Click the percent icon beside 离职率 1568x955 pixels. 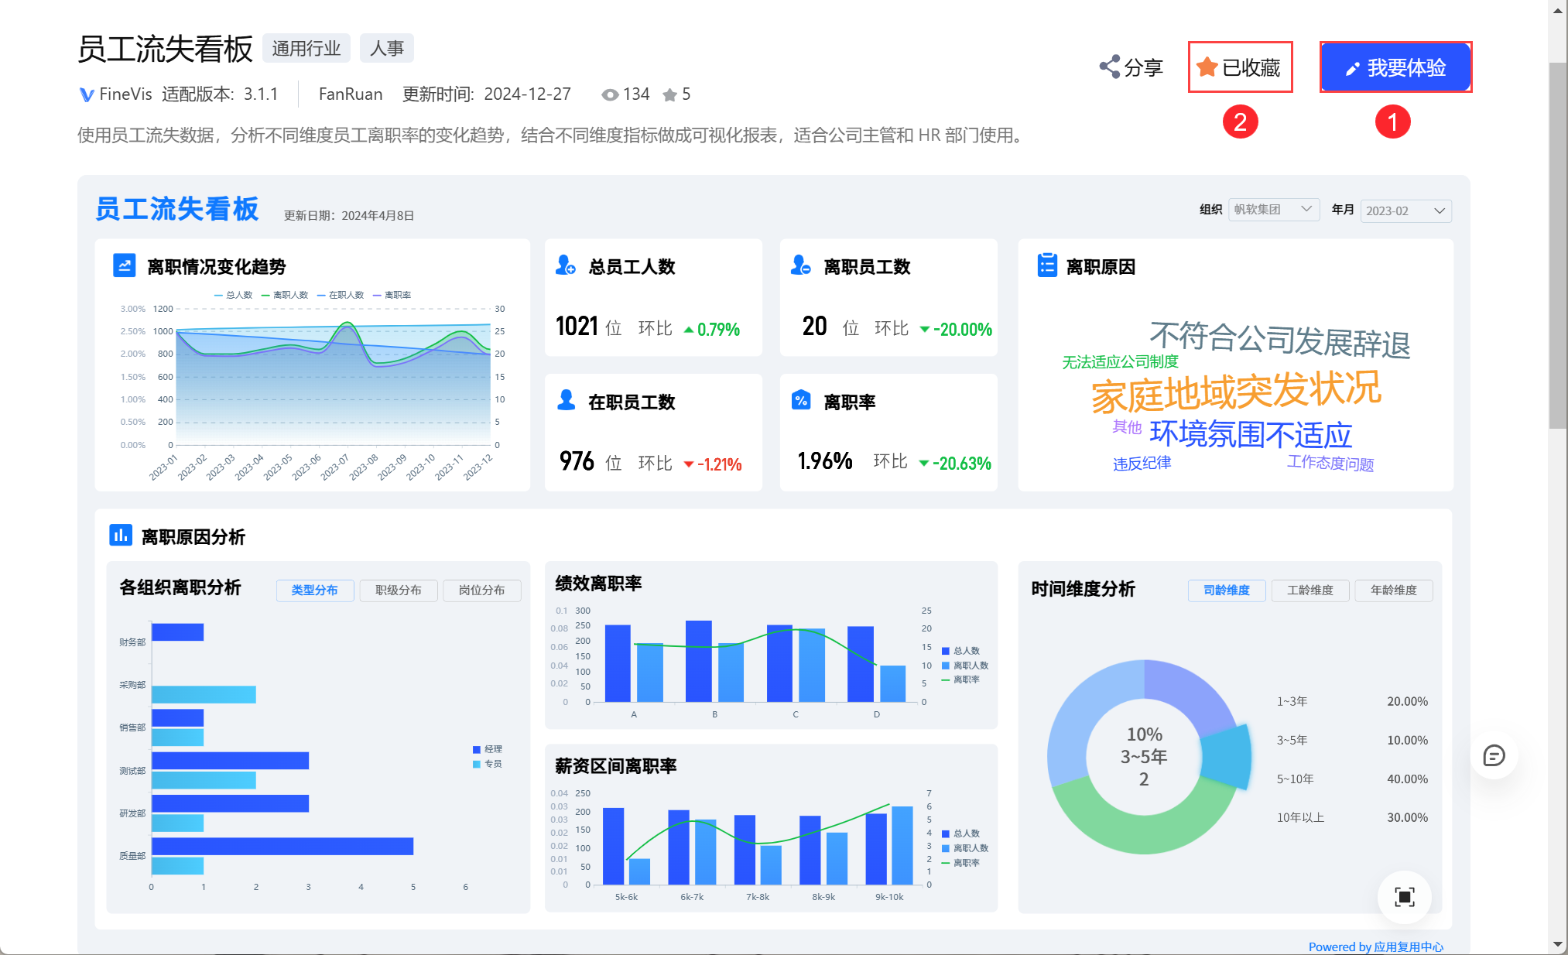click(801, 400)
